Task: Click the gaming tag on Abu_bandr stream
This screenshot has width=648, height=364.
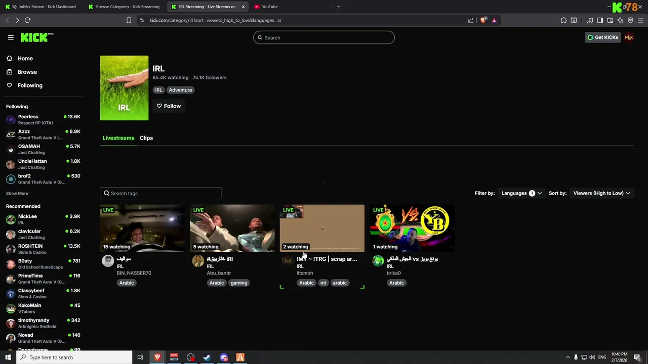Action: click(x=239, y=283)
